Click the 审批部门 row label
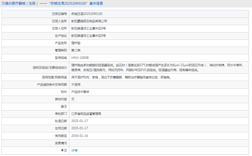The height and width of the screenshot is (156, 252). coord(61,114)
